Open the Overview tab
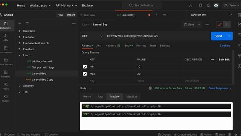The height and width of the screenshot is (136, 241). (87, 15)
